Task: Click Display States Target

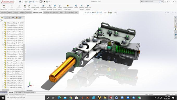Action: 35,7
